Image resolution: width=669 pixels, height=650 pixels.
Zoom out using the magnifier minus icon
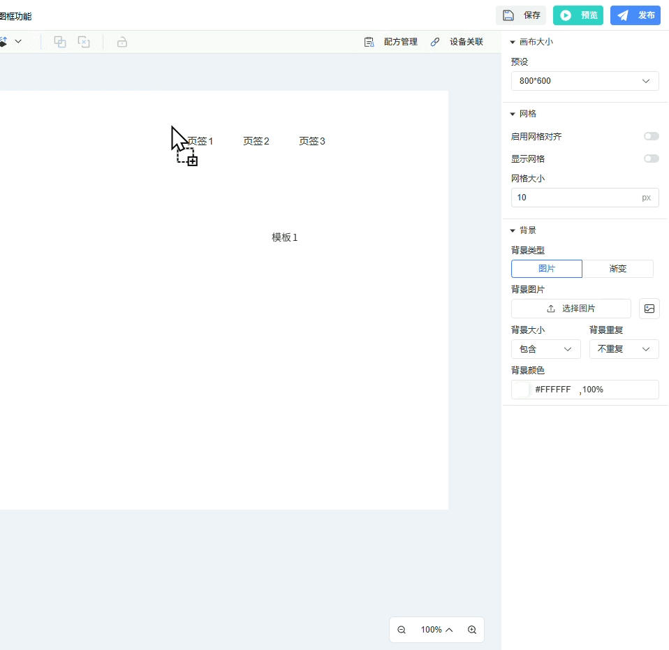click(402, 630)
